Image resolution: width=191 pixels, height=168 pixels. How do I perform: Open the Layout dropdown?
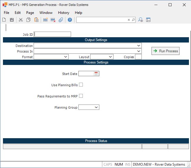click(x=110, y=57)
